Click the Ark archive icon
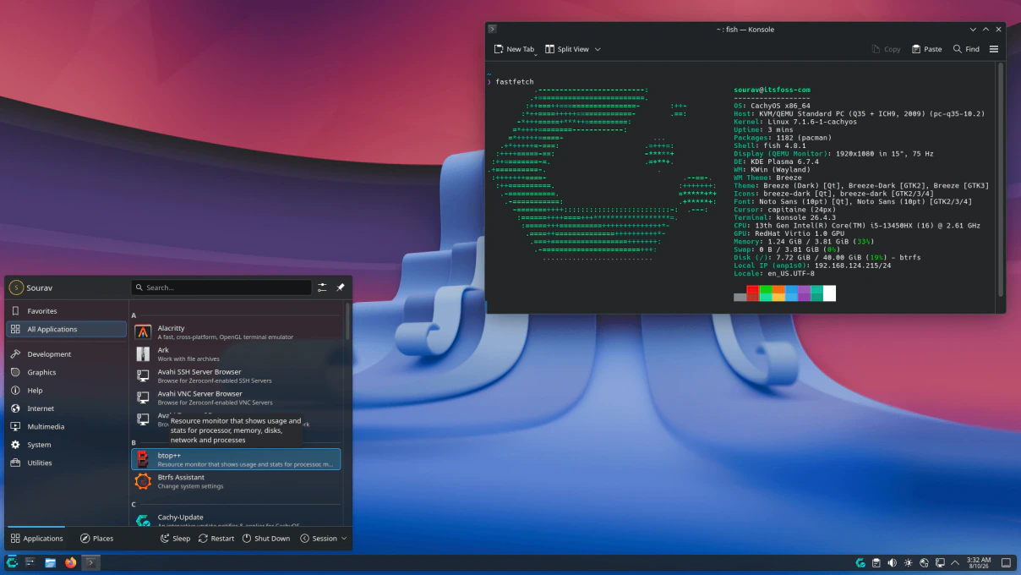 tap(143, 354)
